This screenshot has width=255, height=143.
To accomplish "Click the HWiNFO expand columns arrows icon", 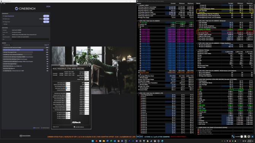I will pos(138,137).
